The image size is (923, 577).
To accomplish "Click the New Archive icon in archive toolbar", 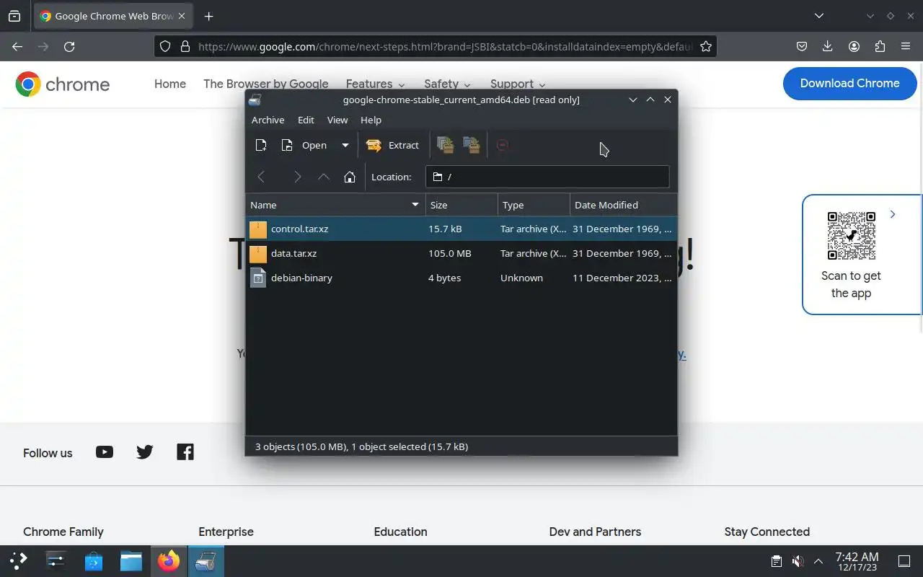I will tap(261, 145).
